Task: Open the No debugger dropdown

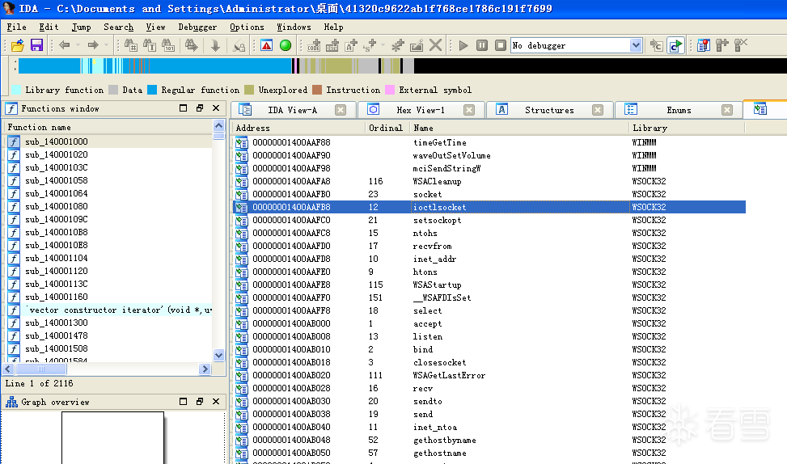Action: point(636,45)
